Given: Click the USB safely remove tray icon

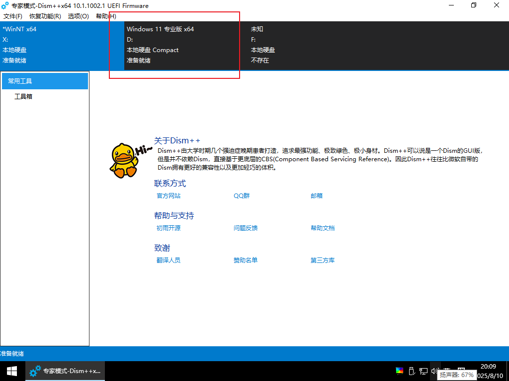Looking at the screenshot, I should pos(411,371).
